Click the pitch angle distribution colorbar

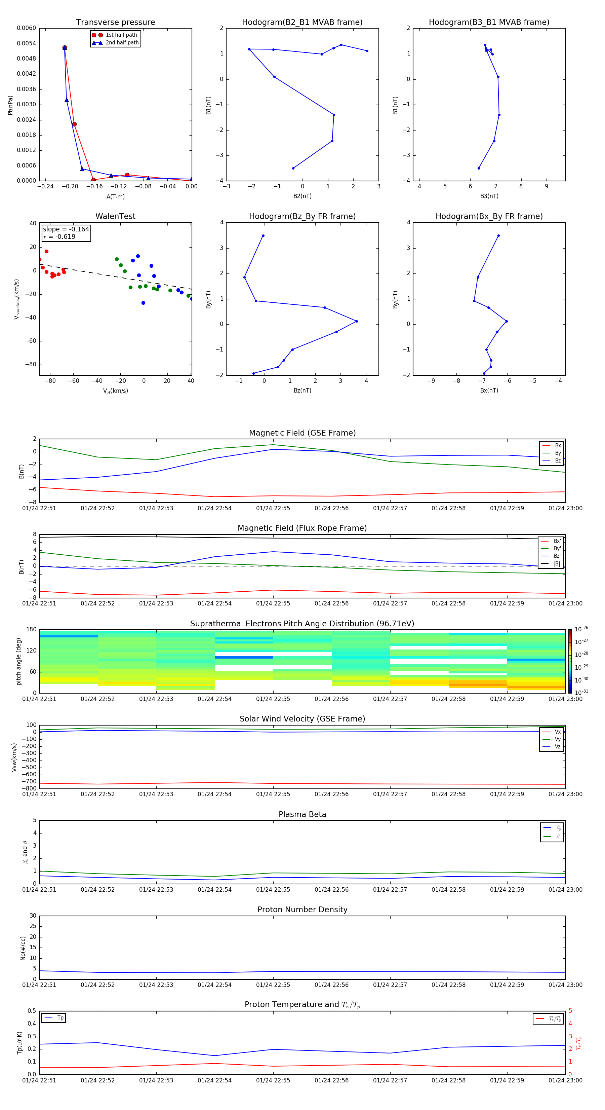[570, 661]
